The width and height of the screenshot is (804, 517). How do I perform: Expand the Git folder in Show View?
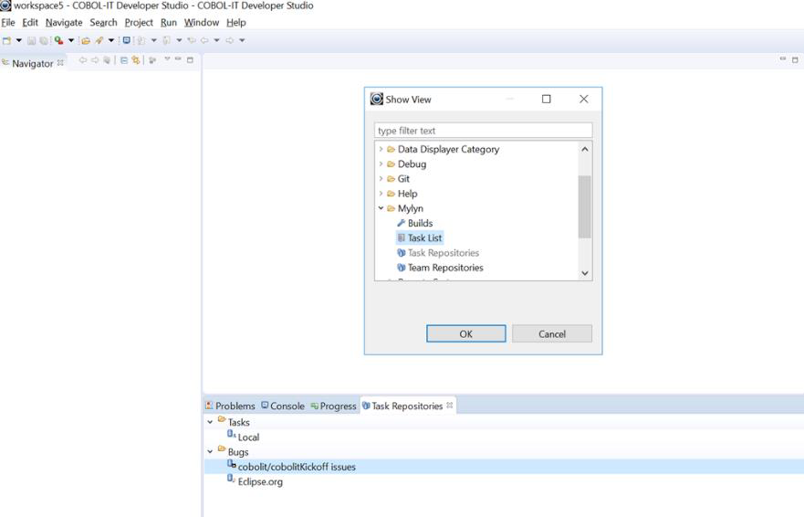pyautogui.click(x=381, y=179)
